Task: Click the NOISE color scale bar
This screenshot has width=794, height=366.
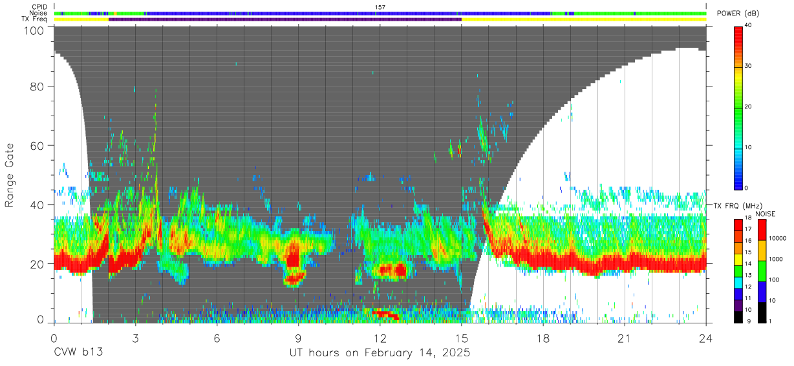Action: click(761, 270)
